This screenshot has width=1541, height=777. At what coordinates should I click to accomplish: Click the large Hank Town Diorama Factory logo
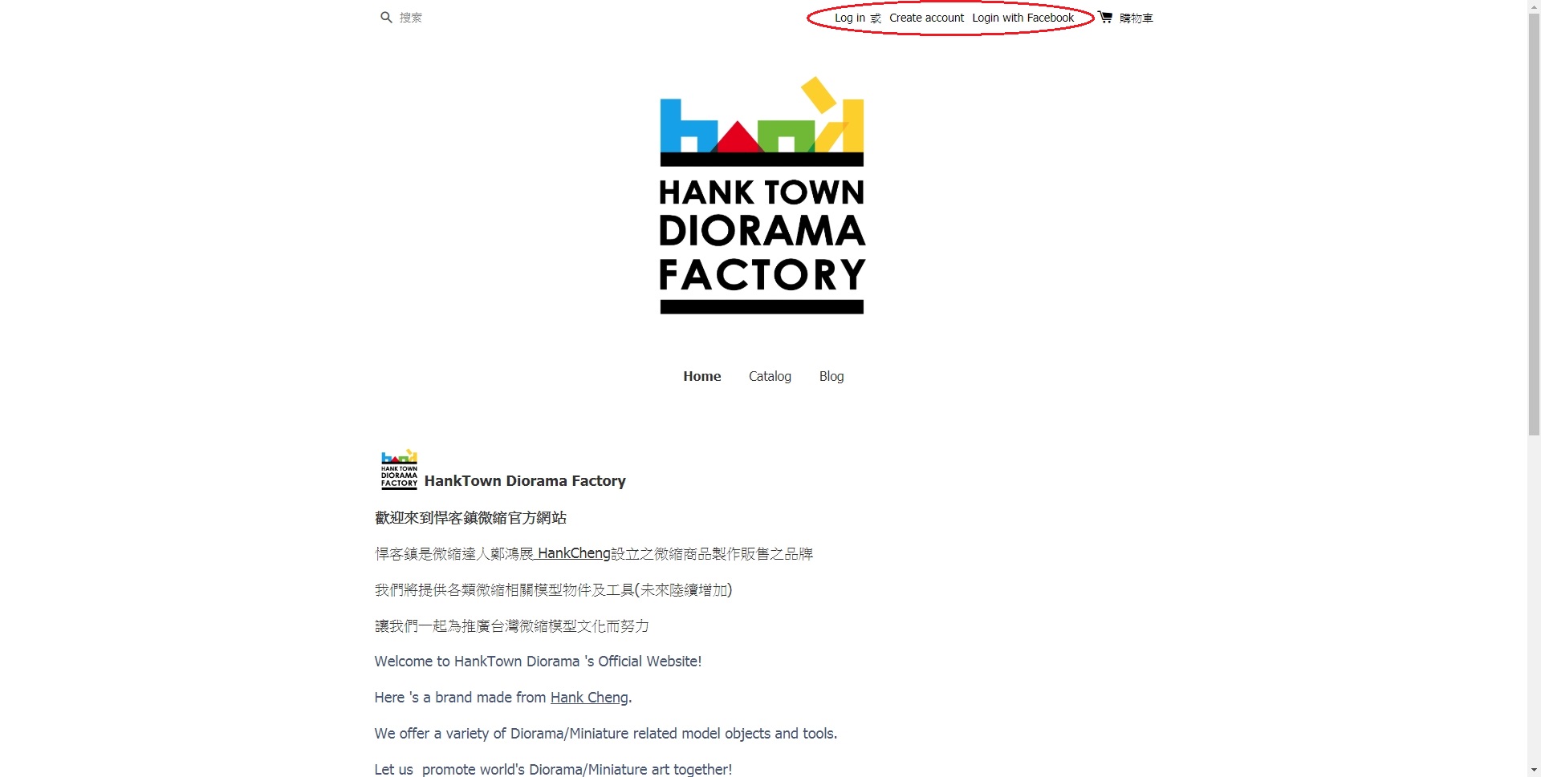coord(762,195)
